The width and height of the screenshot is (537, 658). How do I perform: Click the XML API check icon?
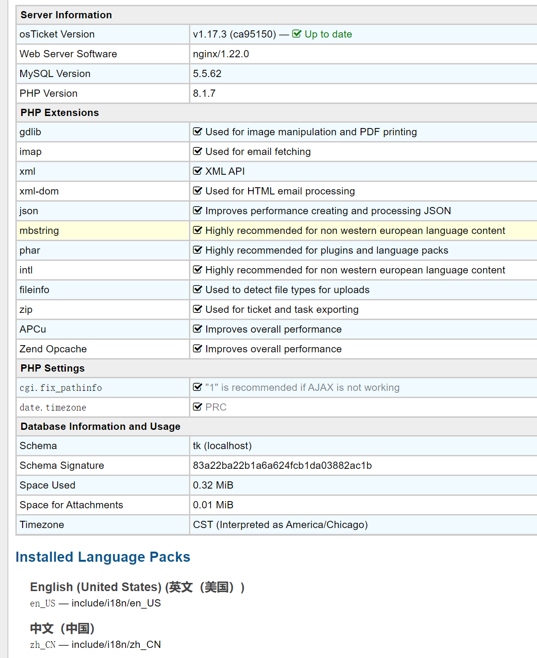pos(197,171)
